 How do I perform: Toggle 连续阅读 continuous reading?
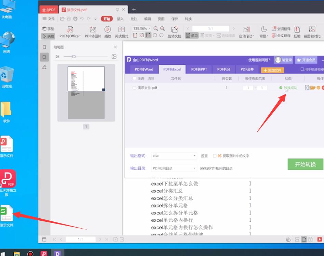[226, 36]
